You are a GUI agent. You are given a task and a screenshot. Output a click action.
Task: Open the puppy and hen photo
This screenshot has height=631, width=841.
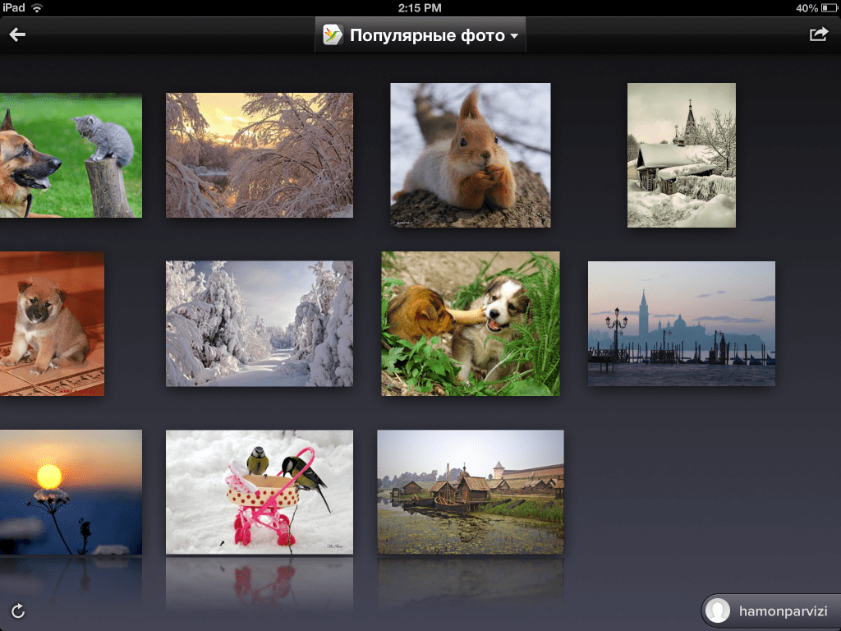[470, 324]
